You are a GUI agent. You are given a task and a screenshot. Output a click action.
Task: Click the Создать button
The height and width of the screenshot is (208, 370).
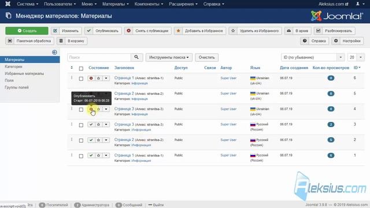pos(27,31)
